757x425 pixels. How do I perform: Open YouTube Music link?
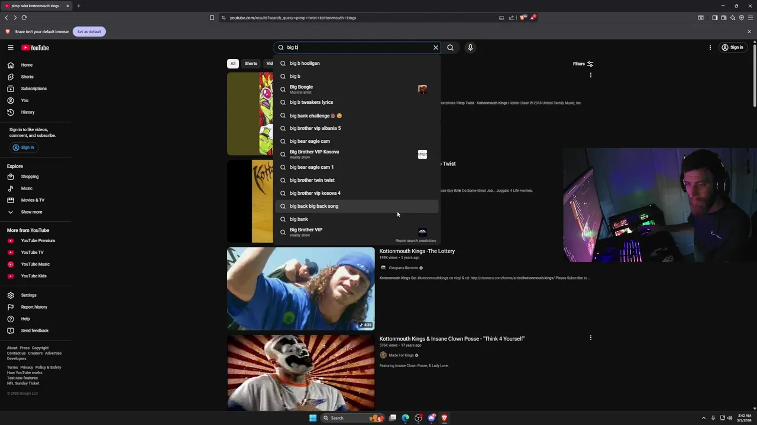[x=35, y=264]
